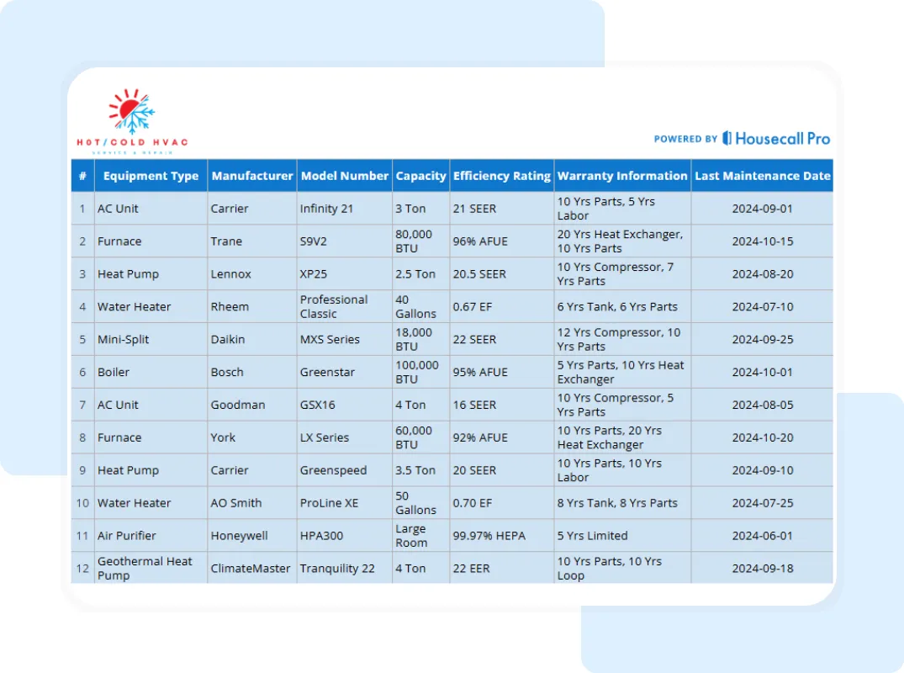Click the 2024-10-20 maintenance date cell

[x=762, y=437]
